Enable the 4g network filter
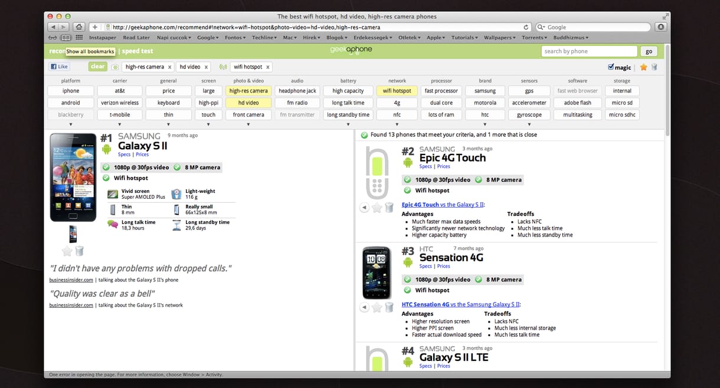720x388 pixels. pyautogui.click(x=397, y=103)
